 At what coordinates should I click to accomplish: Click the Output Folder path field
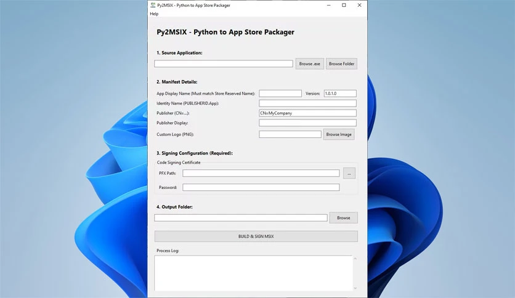click(241, 217)
